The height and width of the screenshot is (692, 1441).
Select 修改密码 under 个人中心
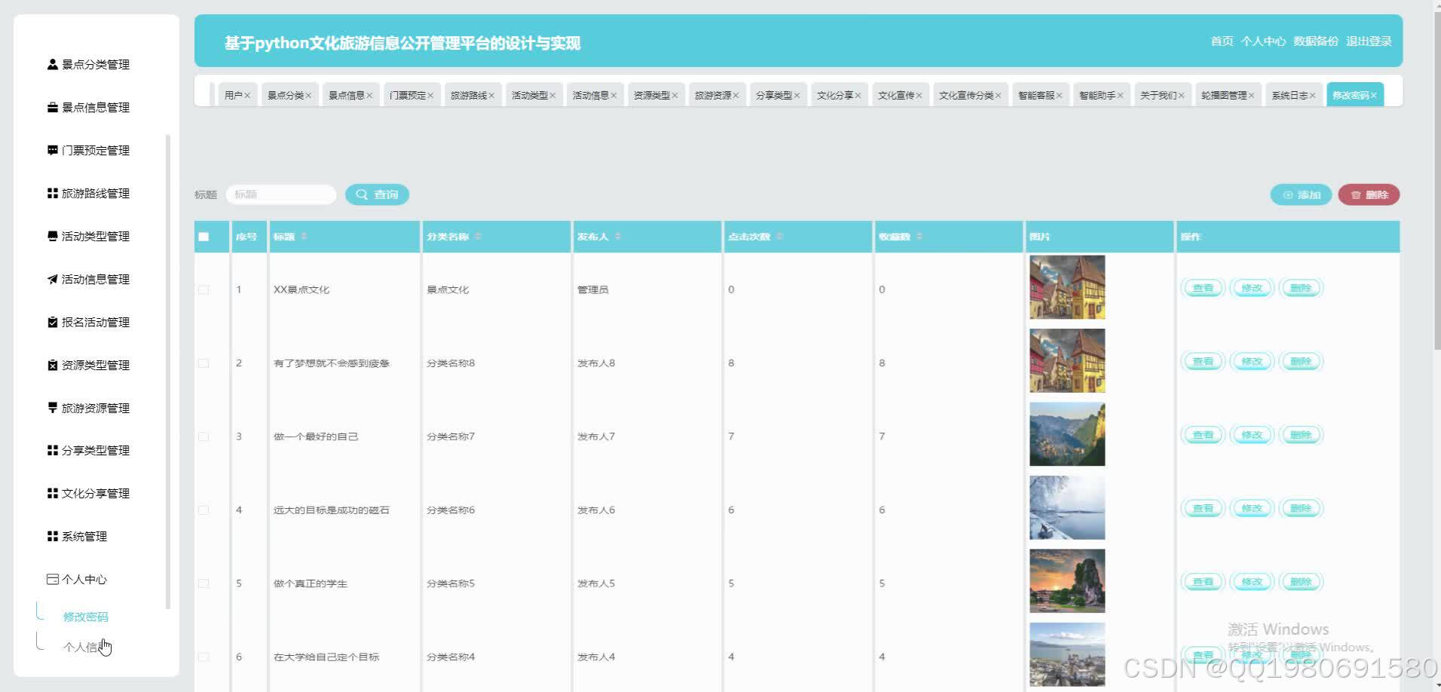click(86, 617)
